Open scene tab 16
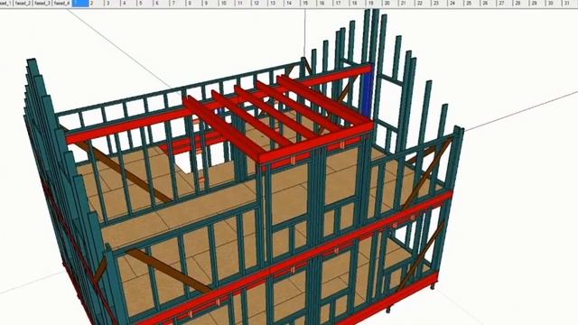578x325 pixels. [x=325, y=4]
